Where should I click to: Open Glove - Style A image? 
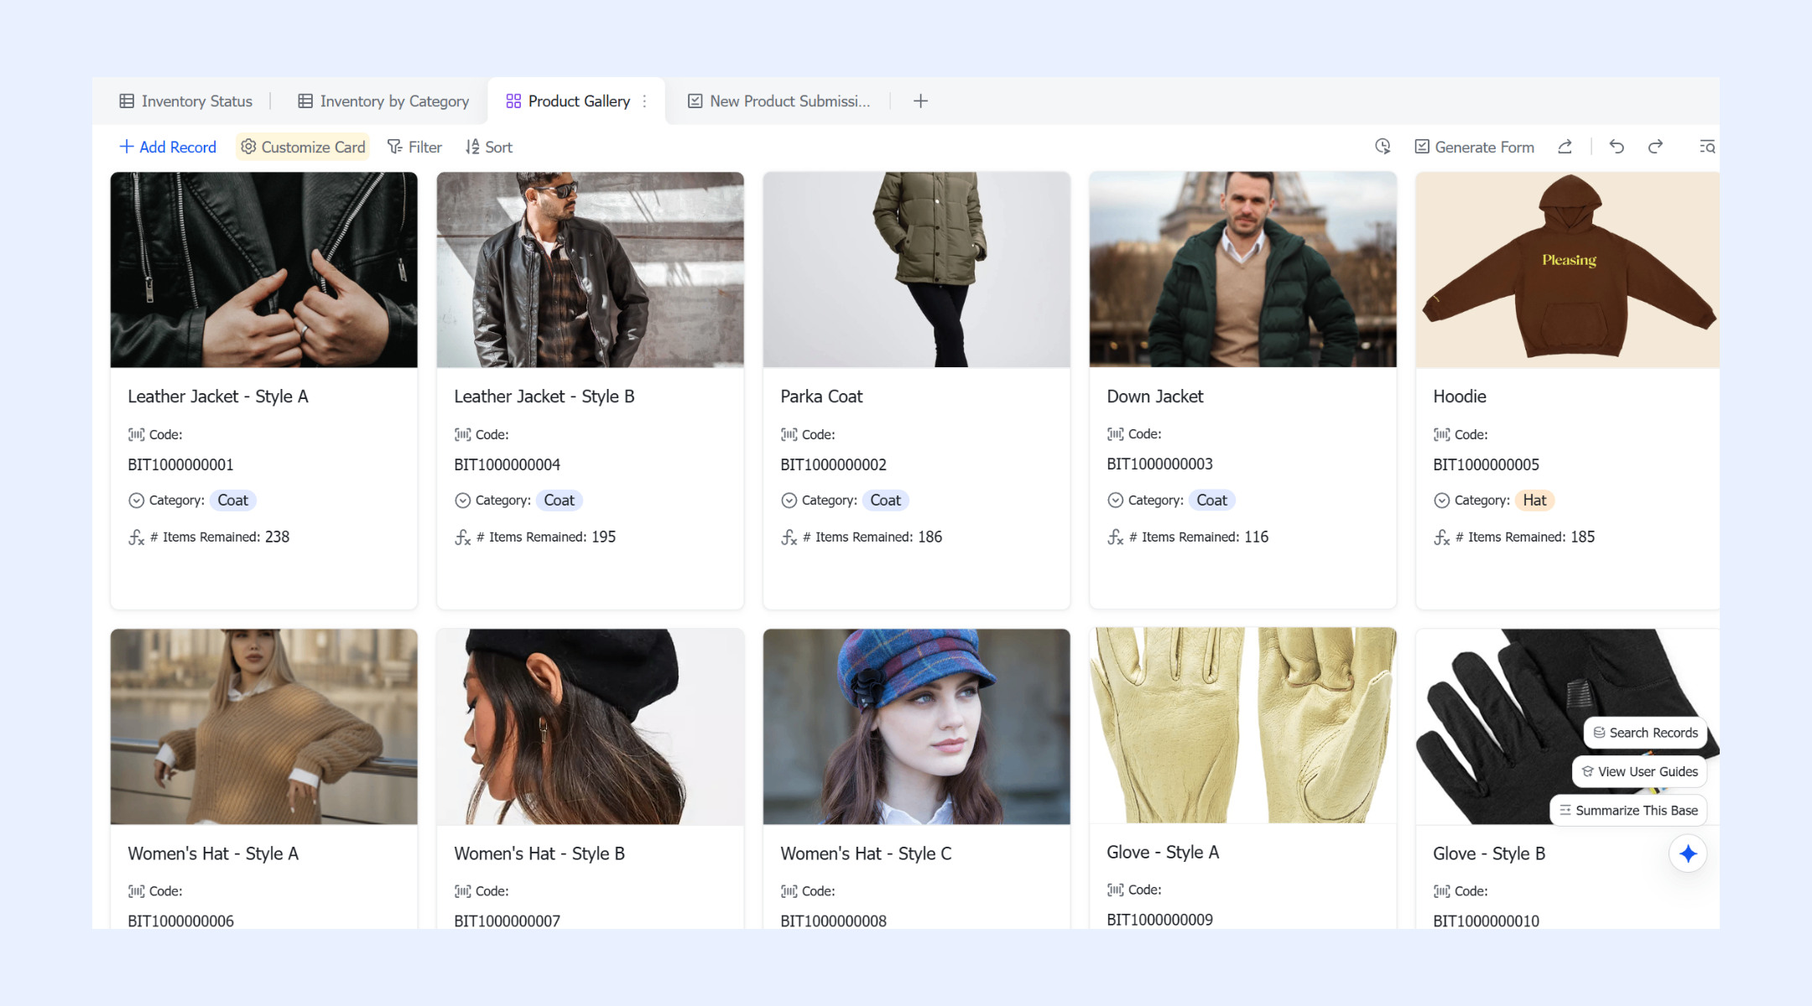tap(1243, 726)
